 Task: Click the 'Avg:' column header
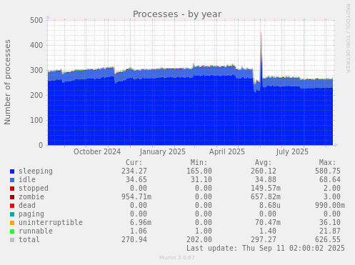point(263,163)
